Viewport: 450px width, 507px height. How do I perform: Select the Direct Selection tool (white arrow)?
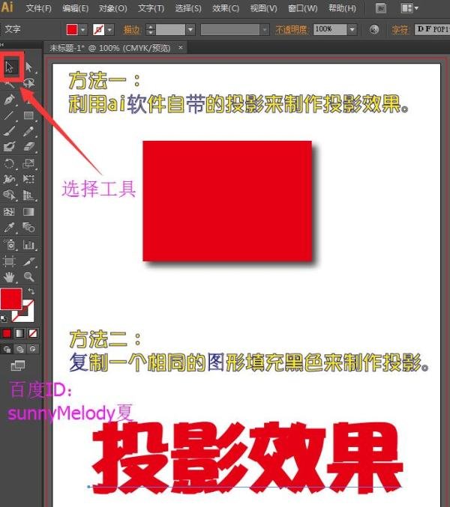28,67
